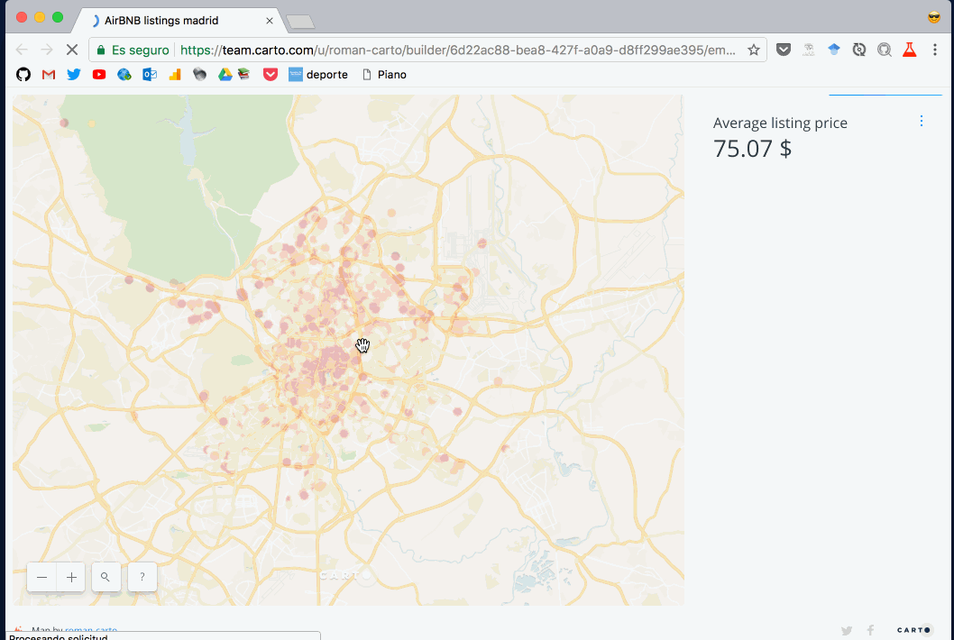Open the Piano bookmark
Screen dimensions: 954x640
point(384,74)
